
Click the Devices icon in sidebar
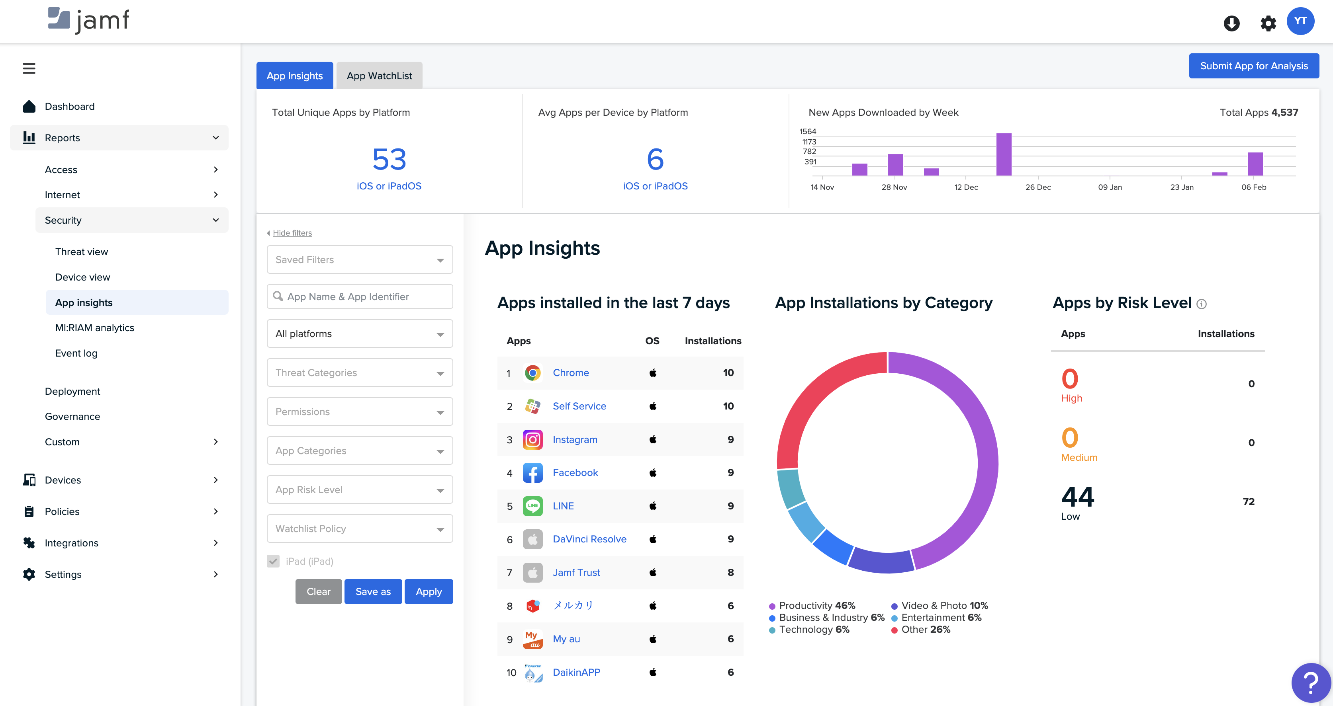click(x=29, y=480)
